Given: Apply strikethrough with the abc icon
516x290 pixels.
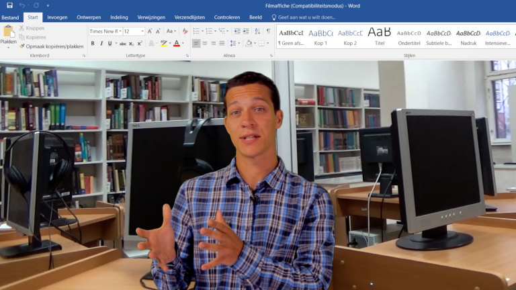Looking at the screenshot, I should (122, 43).
